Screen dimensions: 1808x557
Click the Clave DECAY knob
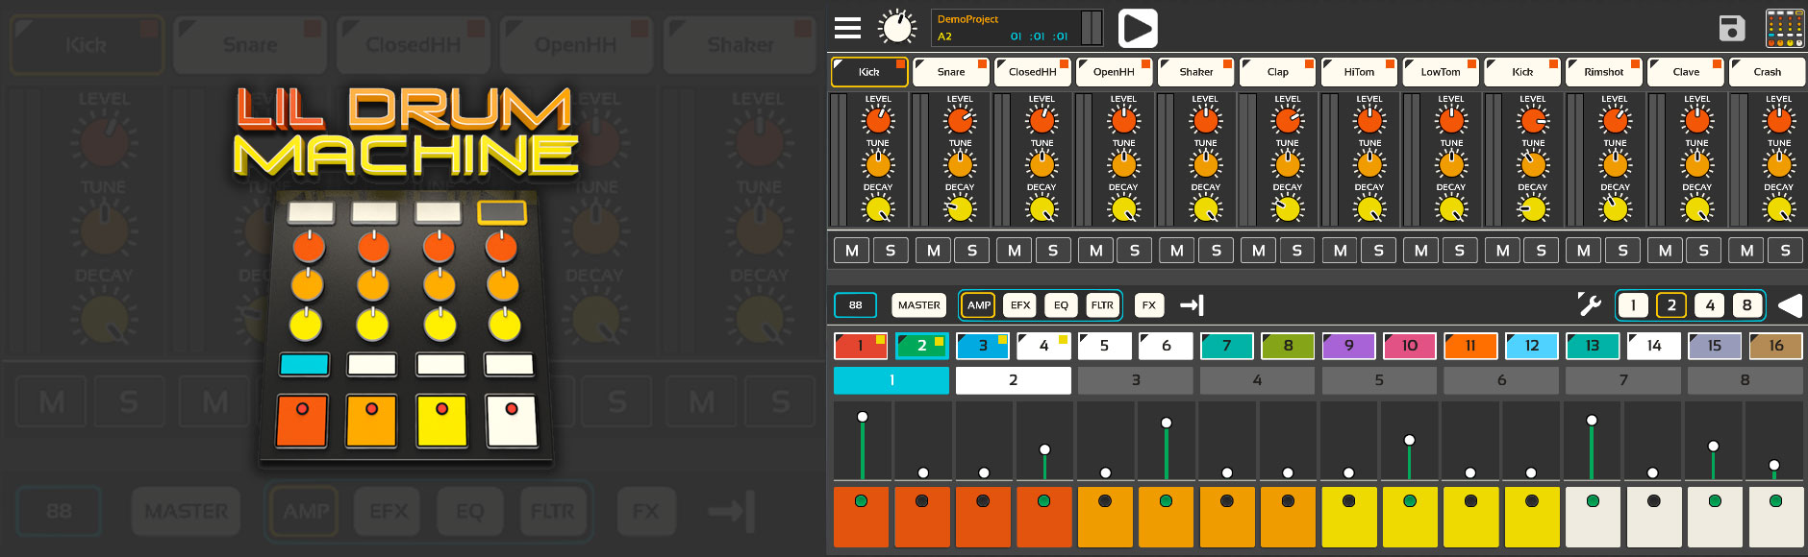1697,208
